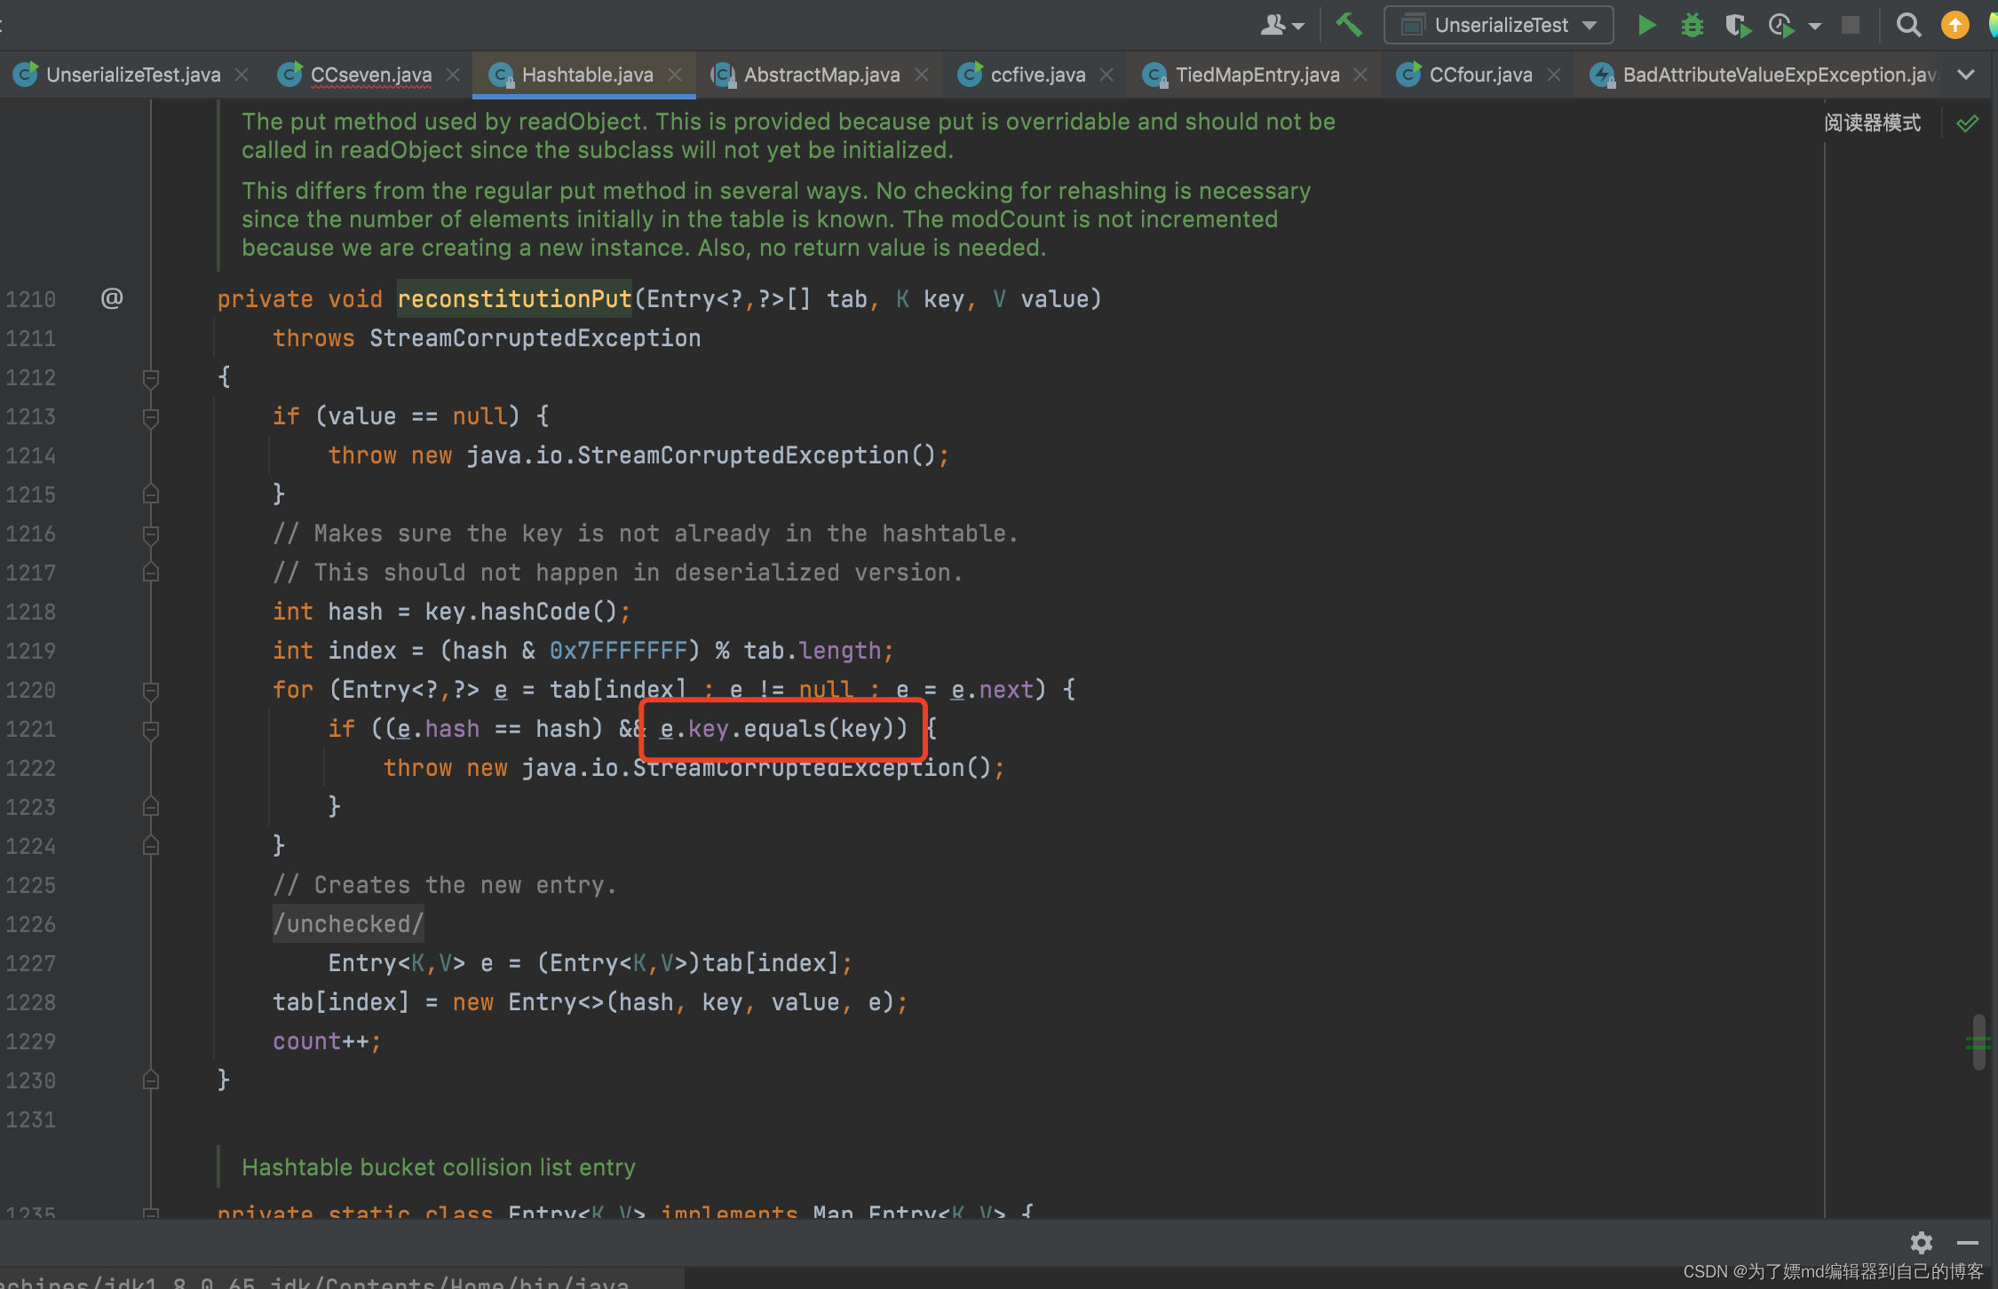Click the vertical scrollbar thumb
Viewport: 1998px width, 1289px height.
click(1978, 1041)
